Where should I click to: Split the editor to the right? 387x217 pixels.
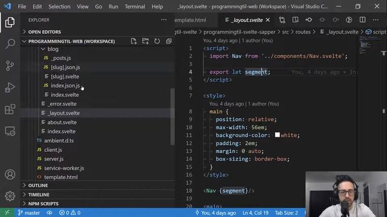pyautogui.click(x=362, y=20)
